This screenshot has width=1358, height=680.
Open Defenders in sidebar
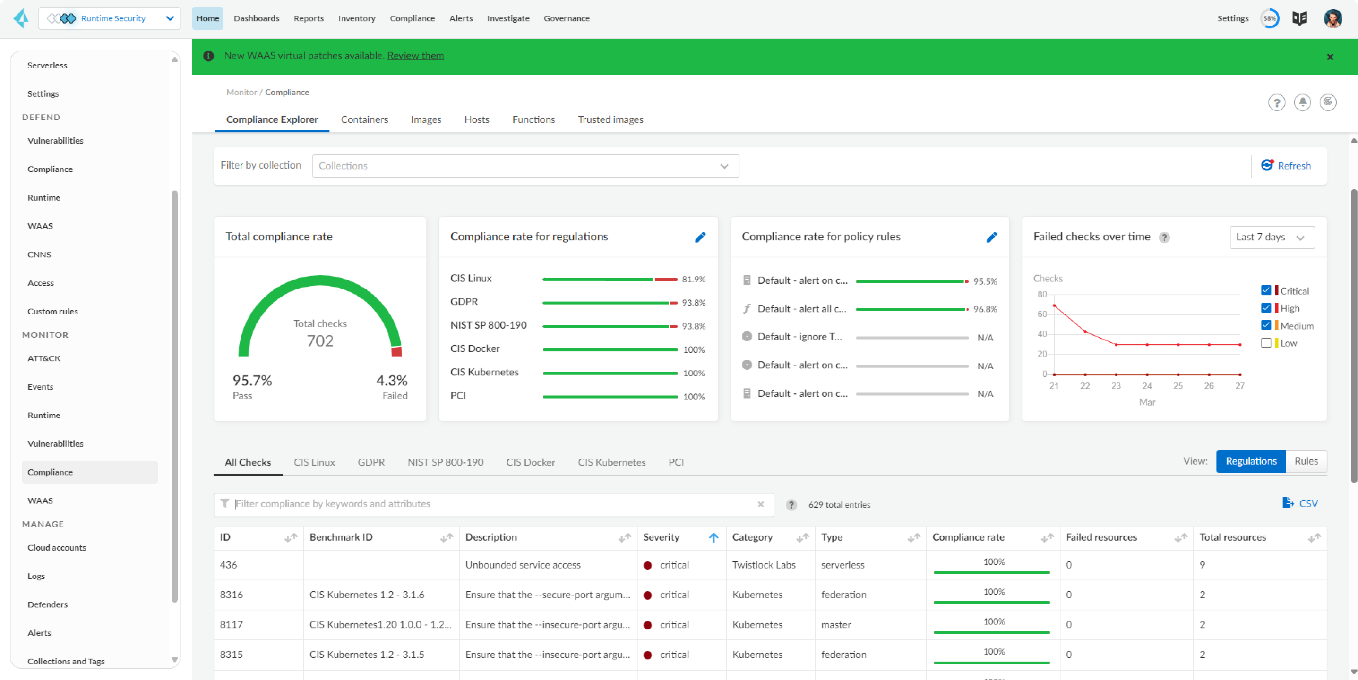click(x=47, y=604)
